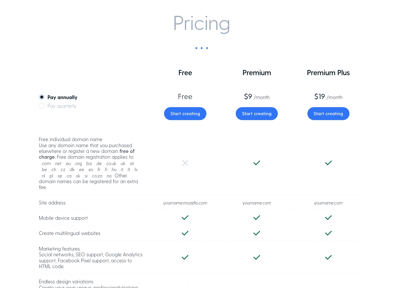This screenshot has height=288, width=403.
Task: Click Premium Plus checkmark for Mobile device support
Action: (x=328, y=218)
